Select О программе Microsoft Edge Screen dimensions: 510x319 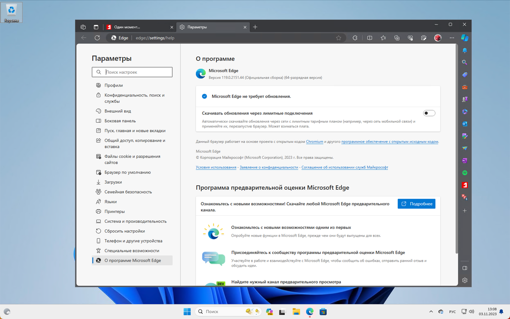click(132, 261)
